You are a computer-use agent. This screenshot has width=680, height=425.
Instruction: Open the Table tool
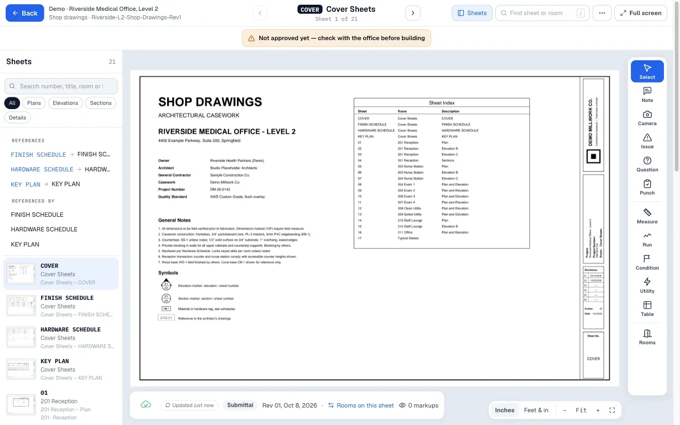[647, 308]
